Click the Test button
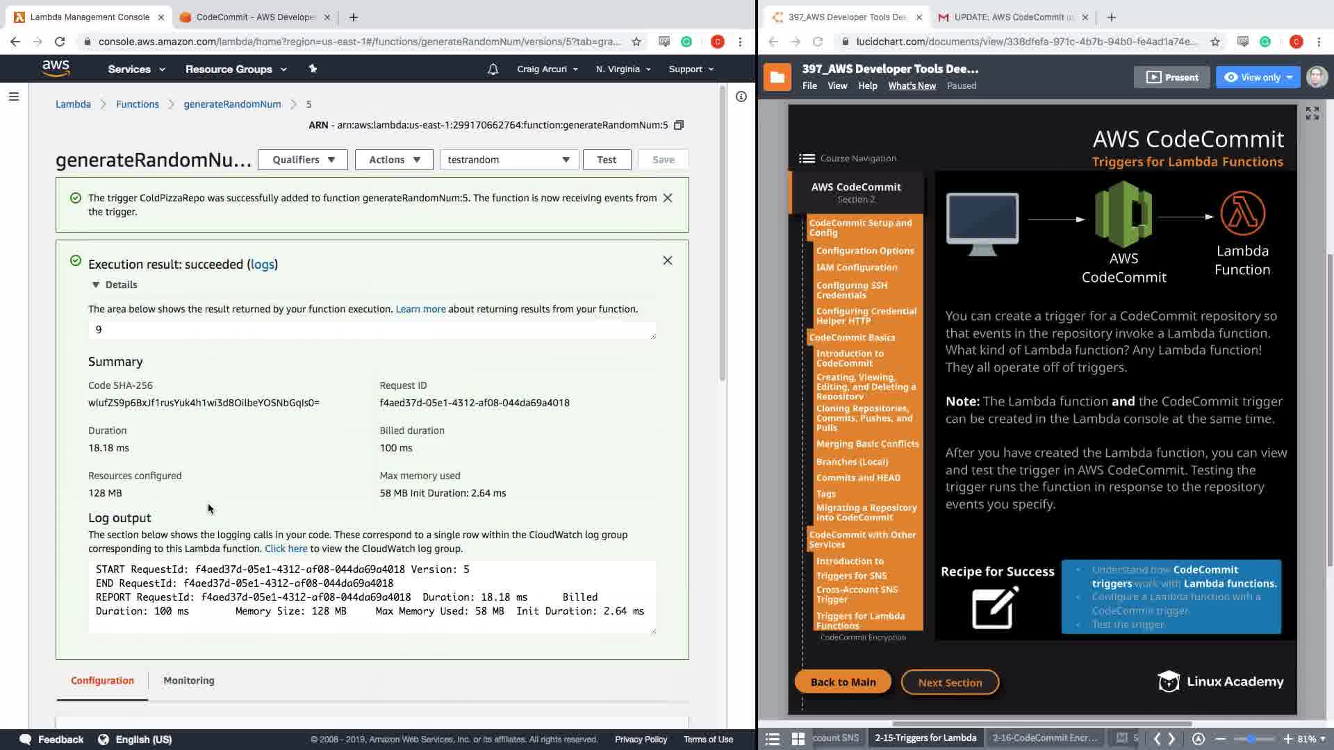1334x750 pixels. [606, 160]
